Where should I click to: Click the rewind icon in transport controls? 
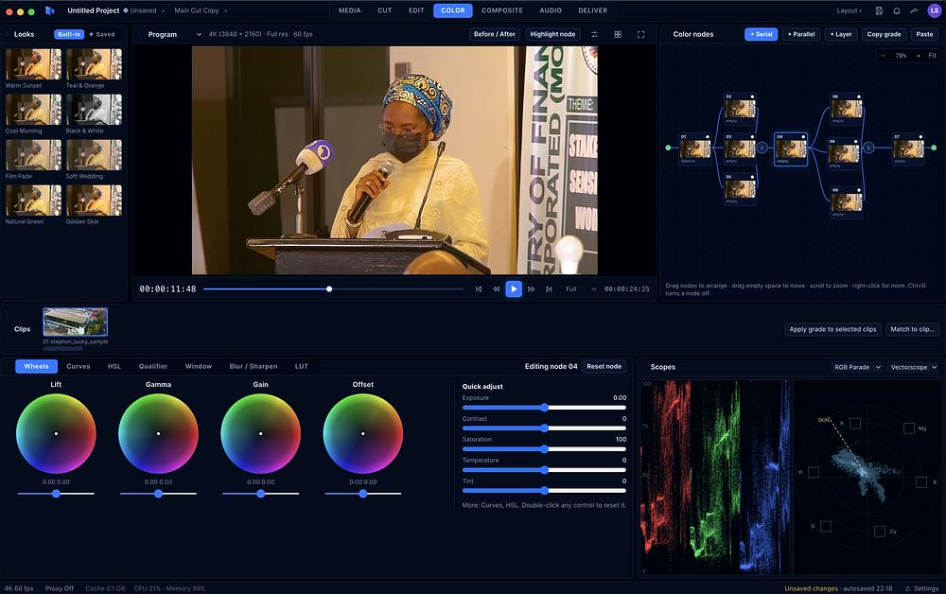tap(496, 288)
